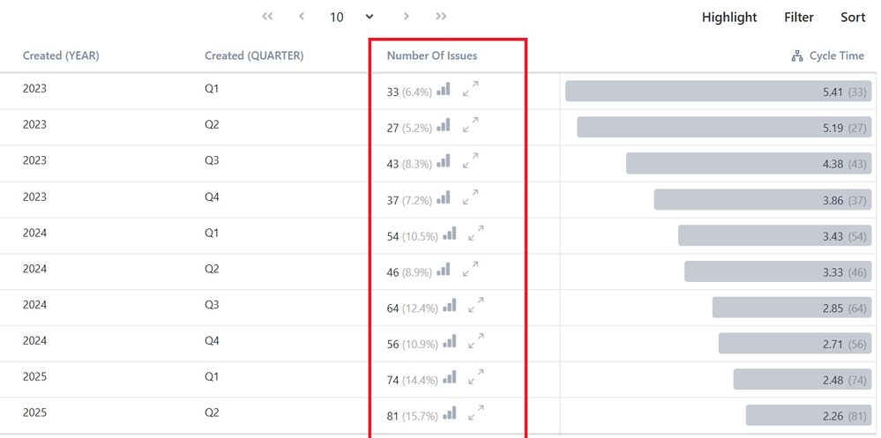The width and height of the screenshot is (881, 438).
Task: Click the 5.41 cycle time bar
Action: coord(718,91)
